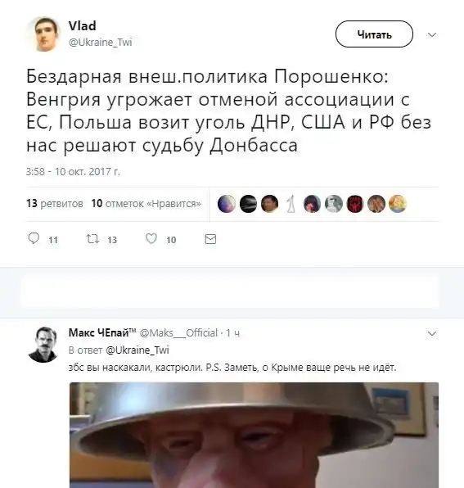Open Макс ЧЕпай's avatar picture
Viewport: 464px width, 488px height.
(43, 344)
